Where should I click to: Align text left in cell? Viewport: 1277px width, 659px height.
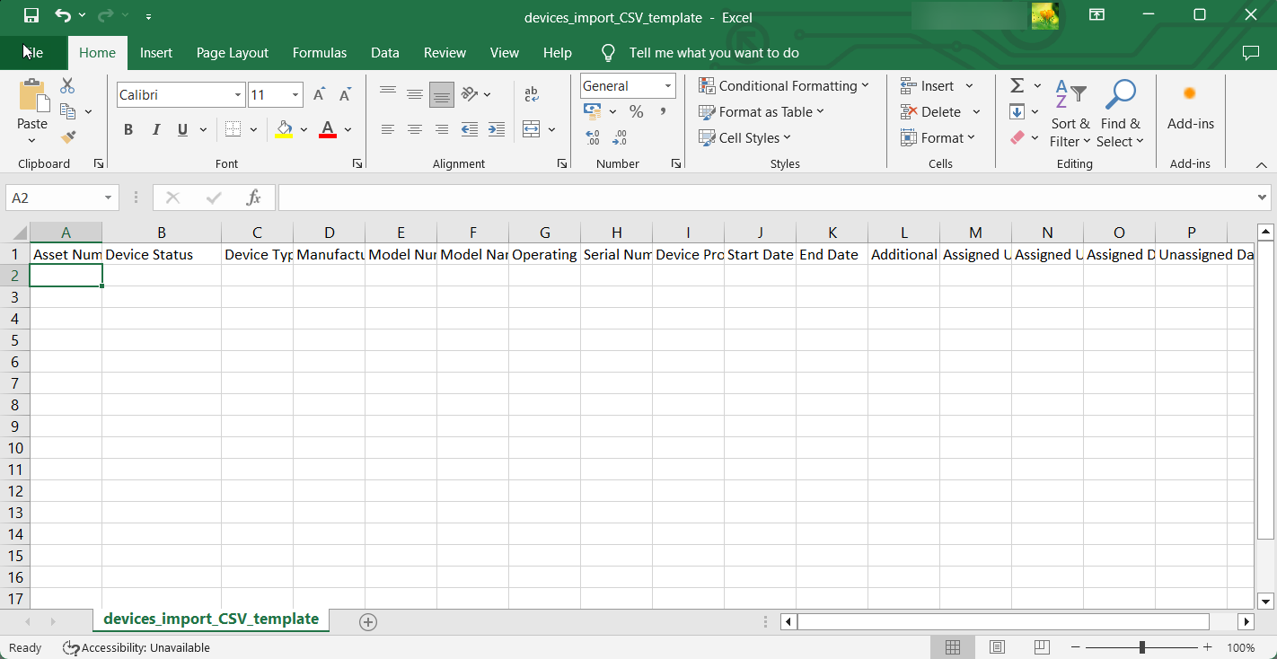(x=388, y=129)
